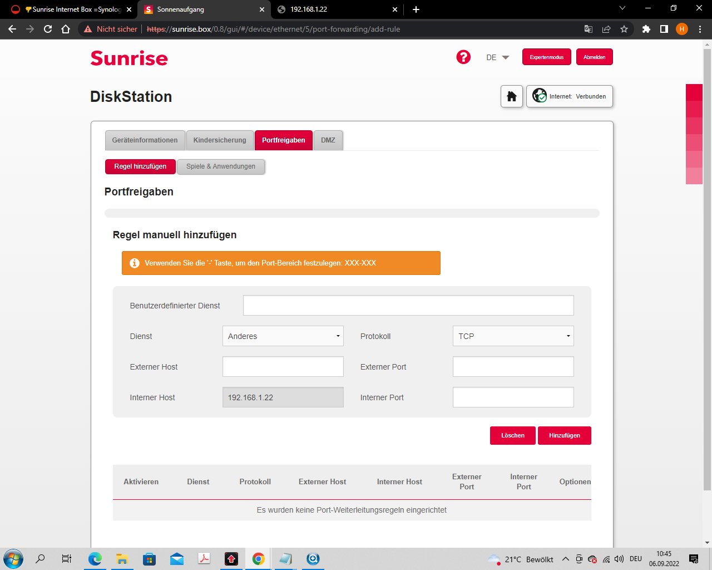Viewport: 712px width, 570px height.
Task: Switch to the DMZ tab
Action: pyautogui.click(x=328, y=140)
